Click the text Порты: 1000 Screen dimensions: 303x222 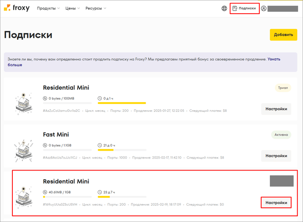coord(117,158)
